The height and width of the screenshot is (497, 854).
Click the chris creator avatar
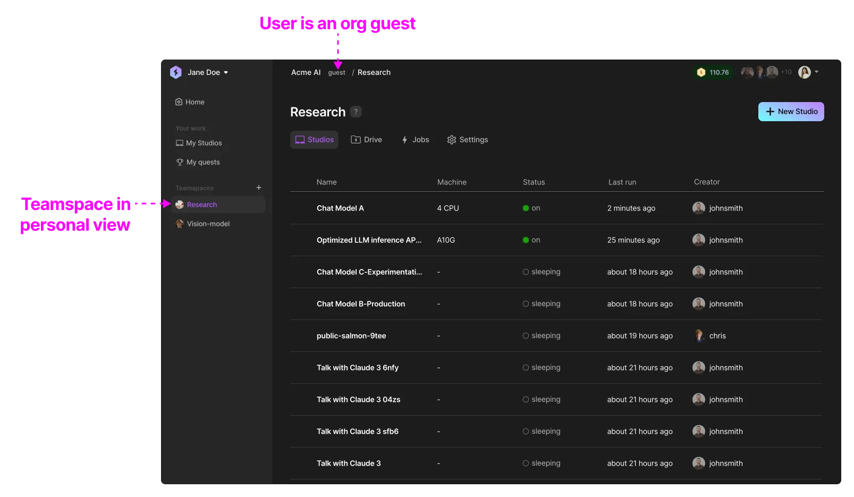699,336
